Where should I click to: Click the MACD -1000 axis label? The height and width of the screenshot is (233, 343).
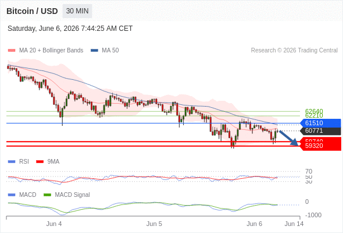[x=313, y=216]
